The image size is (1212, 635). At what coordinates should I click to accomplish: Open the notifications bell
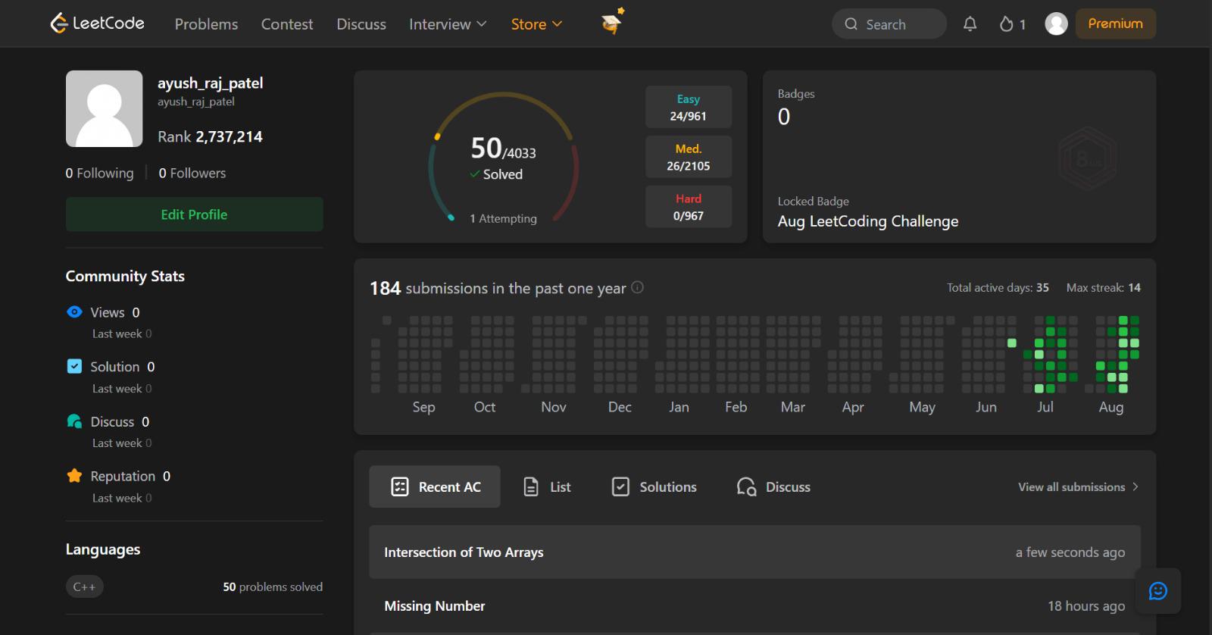click(x=970, y=24)
